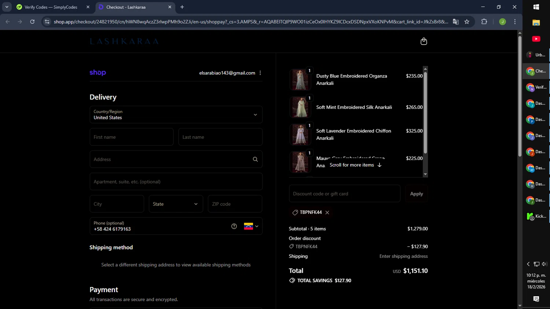Click Scroll for more items button
Screen dimensions: 550x309
click(x=355, y=165)
